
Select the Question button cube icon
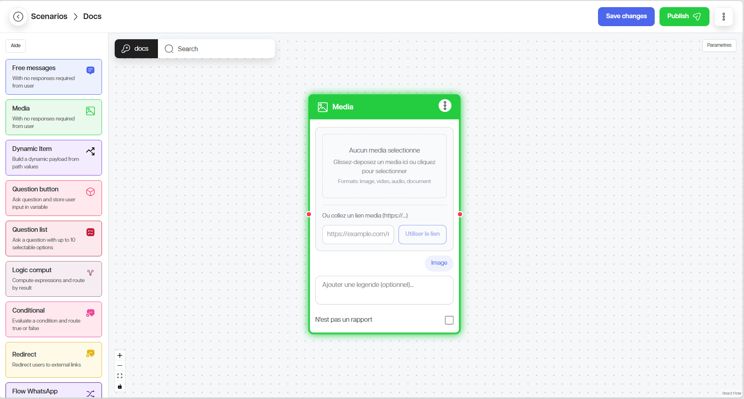click(90, 192)
